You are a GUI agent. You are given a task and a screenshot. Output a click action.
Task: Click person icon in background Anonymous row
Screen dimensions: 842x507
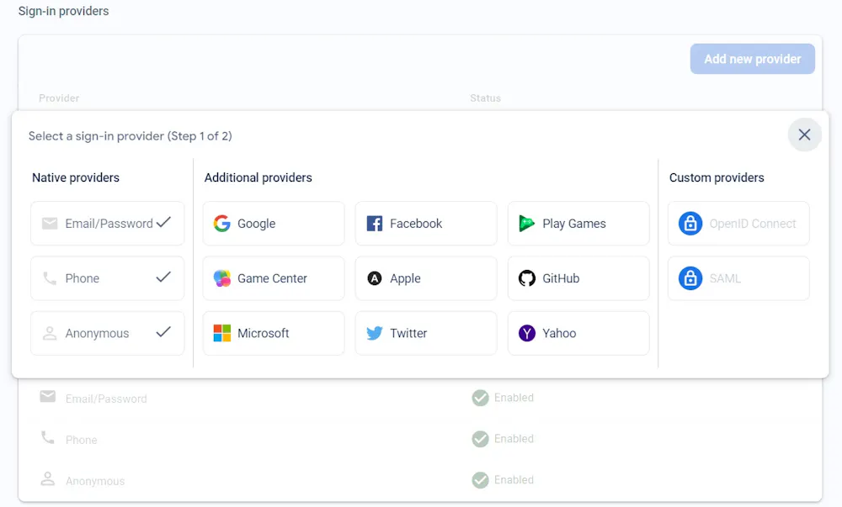coord(48,478)
